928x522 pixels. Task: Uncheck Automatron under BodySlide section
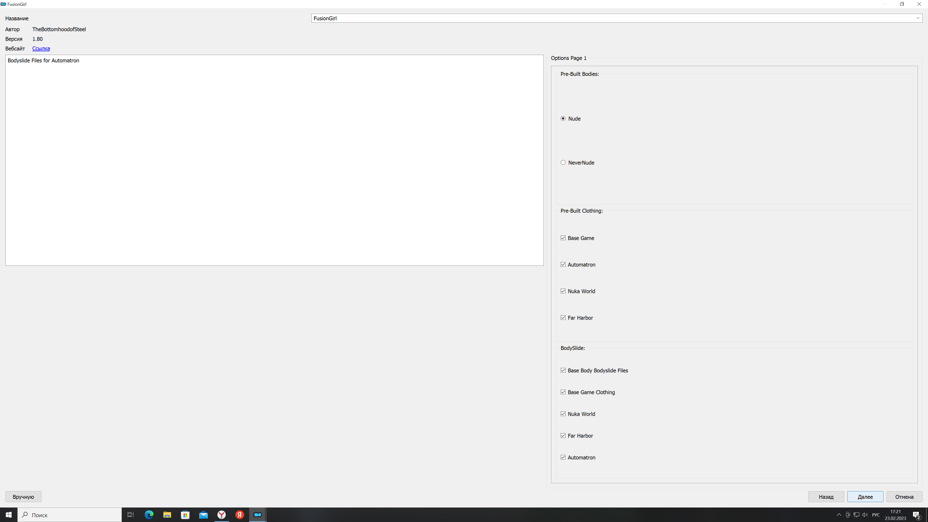(563, 458)
